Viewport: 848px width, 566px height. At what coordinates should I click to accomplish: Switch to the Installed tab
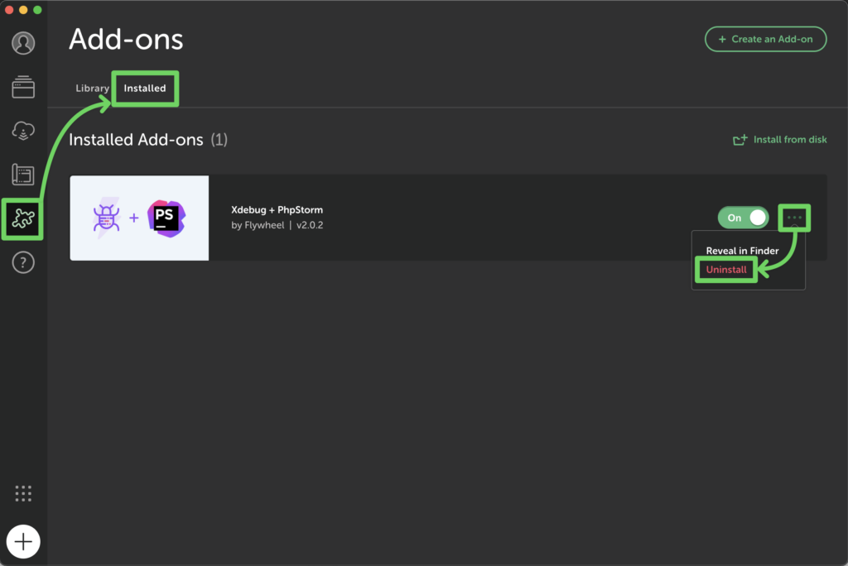145,88
